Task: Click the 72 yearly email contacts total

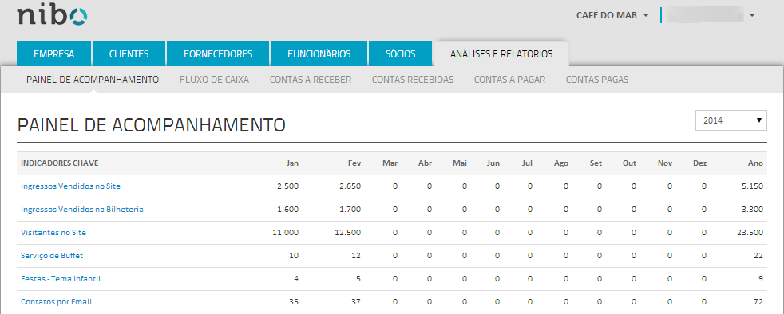Action: coord(758,301)
